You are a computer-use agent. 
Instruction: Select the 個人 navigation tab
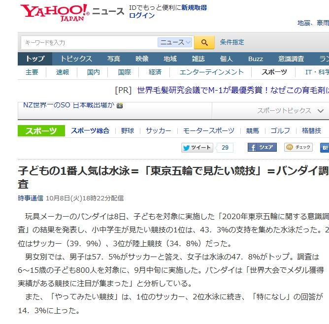click(x=227, y=59)
